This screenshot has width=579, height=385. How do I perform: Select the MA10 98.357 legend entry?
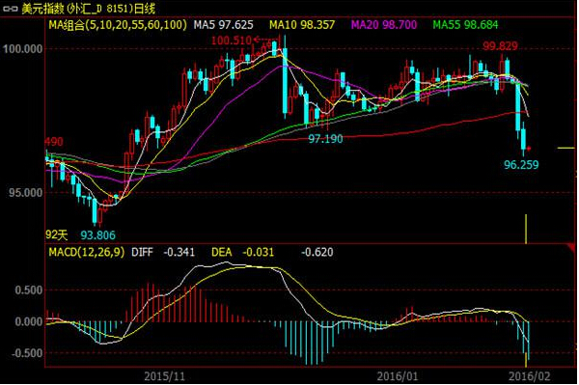[x=302, y=25]
